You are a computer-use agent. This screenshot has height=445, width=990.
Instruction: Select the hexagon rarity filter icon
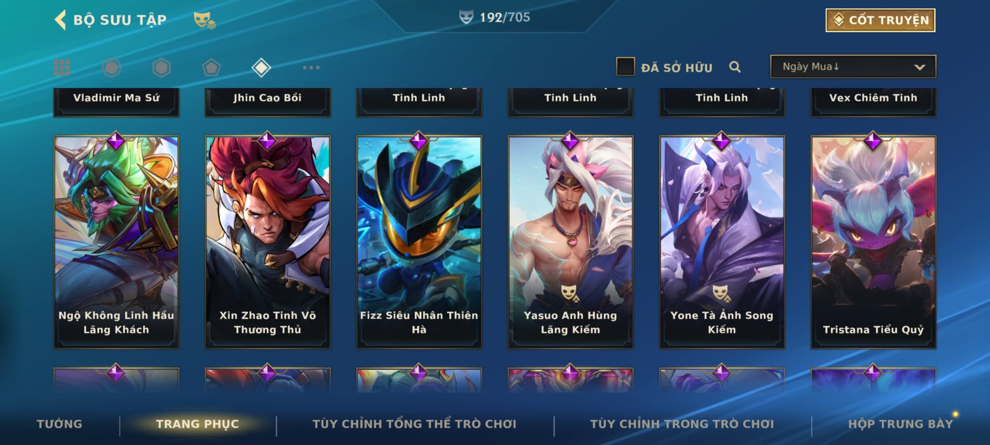pos(161,68)
